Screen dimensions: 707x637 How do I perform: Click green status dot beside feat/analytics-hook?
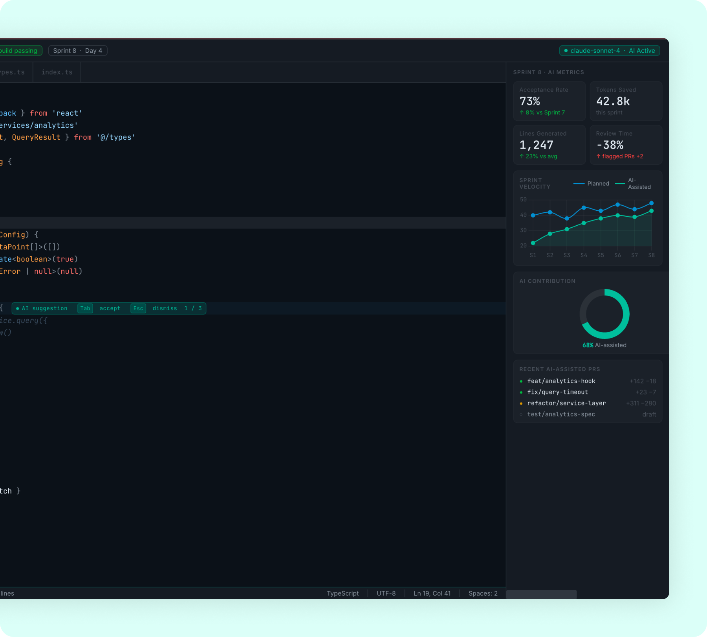click(x=521, y=381)
